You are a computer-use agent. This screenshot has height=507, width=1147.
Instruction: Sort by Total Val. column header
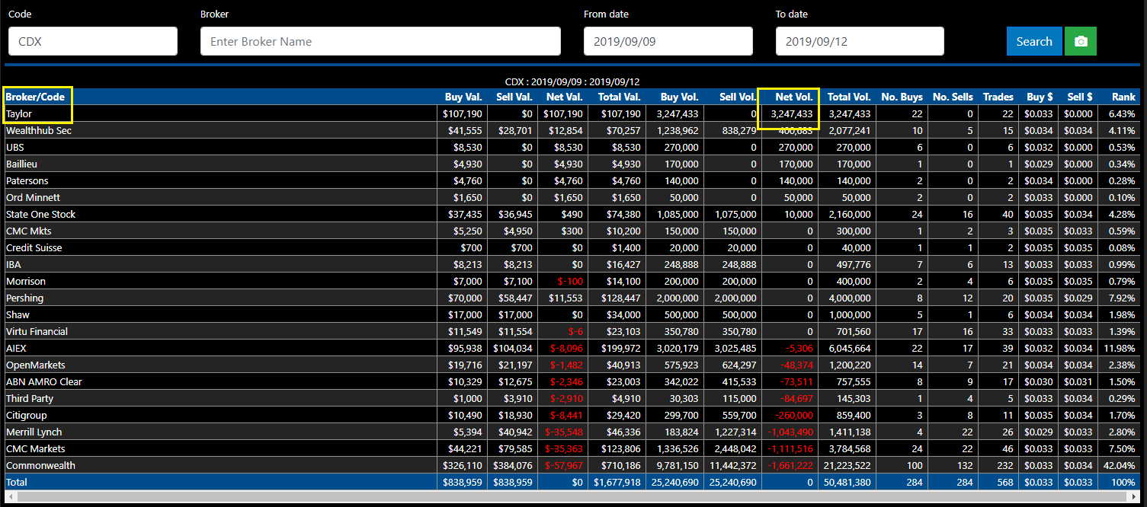tap(618, 97)
